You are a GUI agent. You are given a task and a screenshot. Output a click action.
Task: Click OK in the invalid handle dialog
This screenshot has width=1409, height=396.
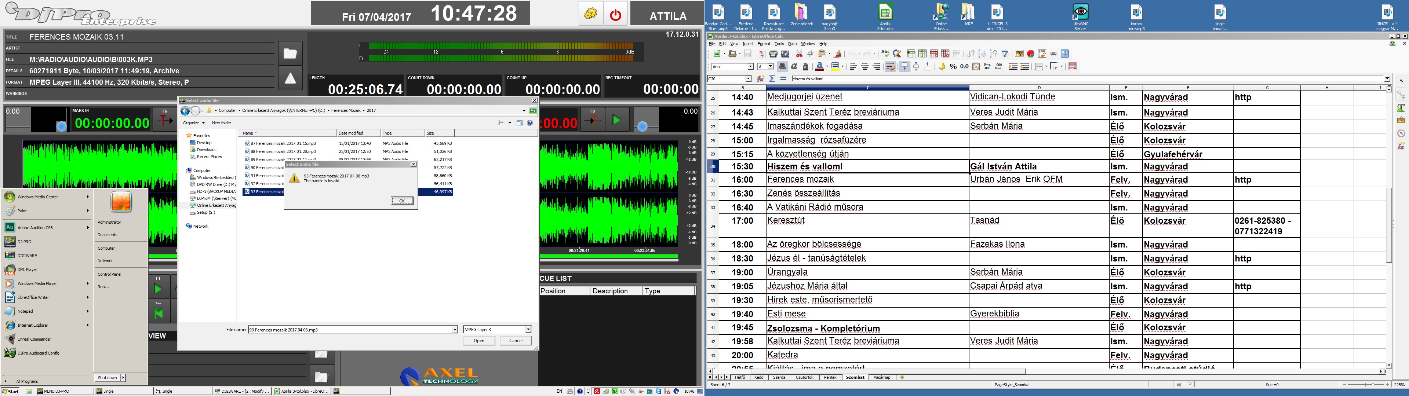[x=401, y=201]
